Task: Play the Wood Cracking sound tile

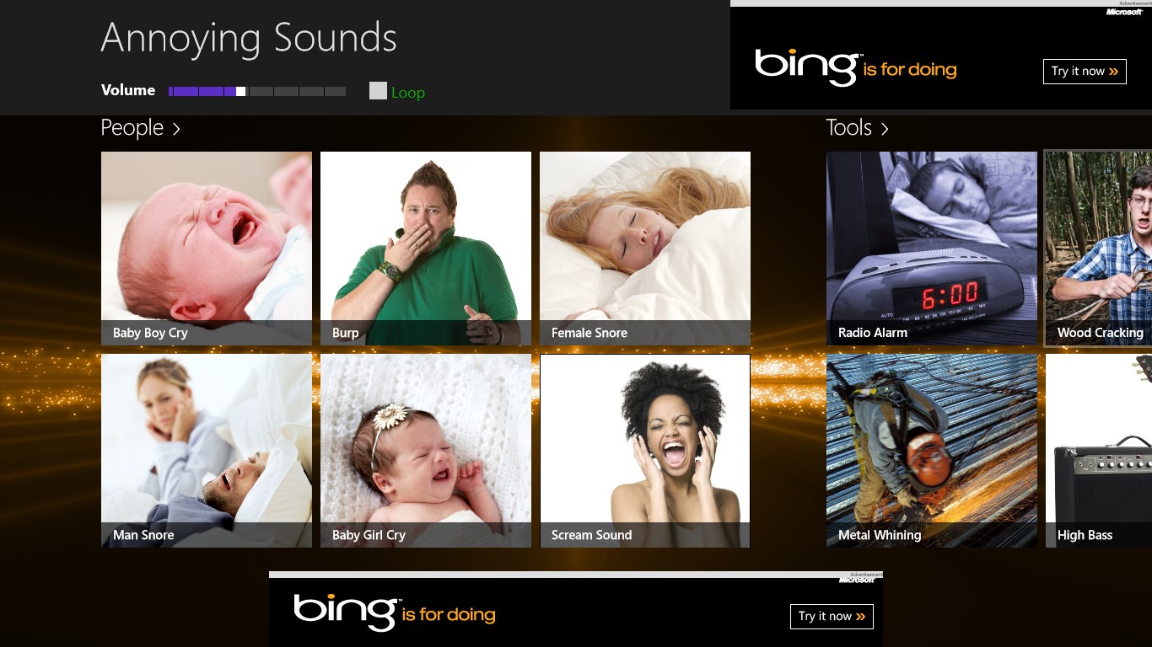Action: tap(1099, 249)
